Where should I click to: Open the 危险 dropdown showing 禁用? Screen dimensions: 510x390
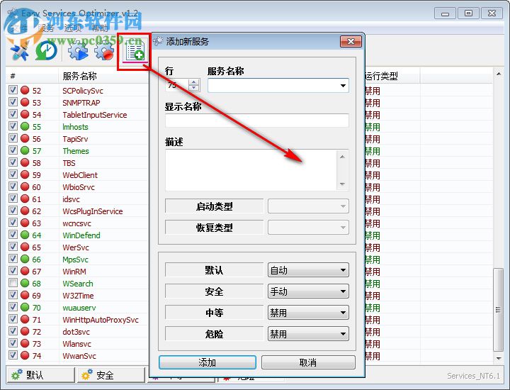click(x=308, y=334)
